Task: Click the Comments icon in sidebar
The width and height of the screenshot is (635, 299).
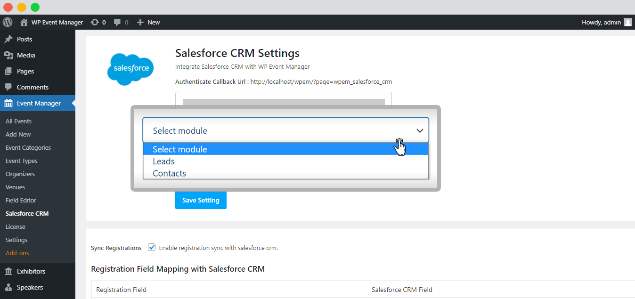Action: click(8, 87)
